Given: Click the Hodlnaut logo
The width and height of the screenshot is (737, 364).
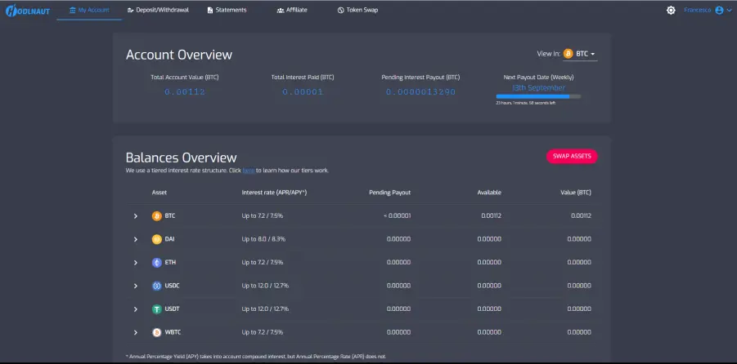Looking at the screenshot, I should pyautogui.click(x=27, y=11).
